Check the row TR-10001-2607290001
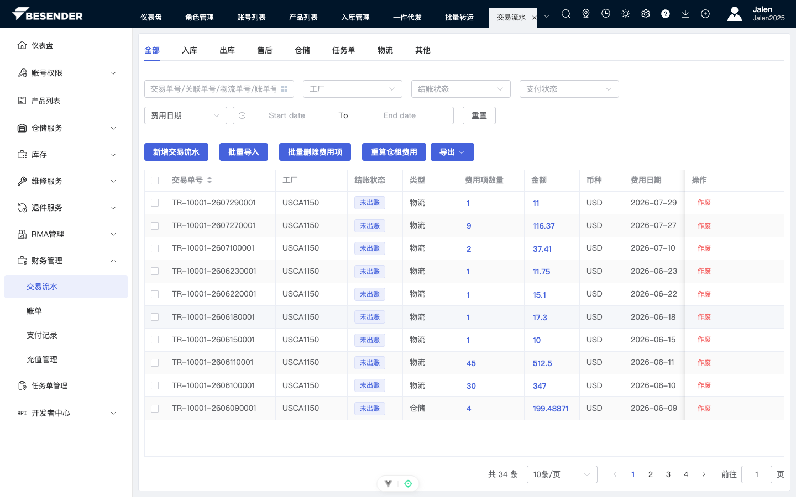Image resolution: width=796 pixels, height=497 pixels. click(x=155, y=203)
